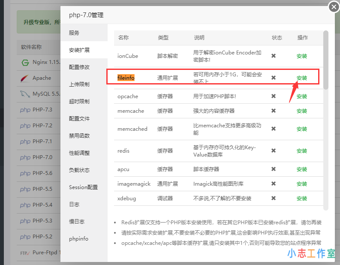Click the ionCube status X icon

click(274, 56)
